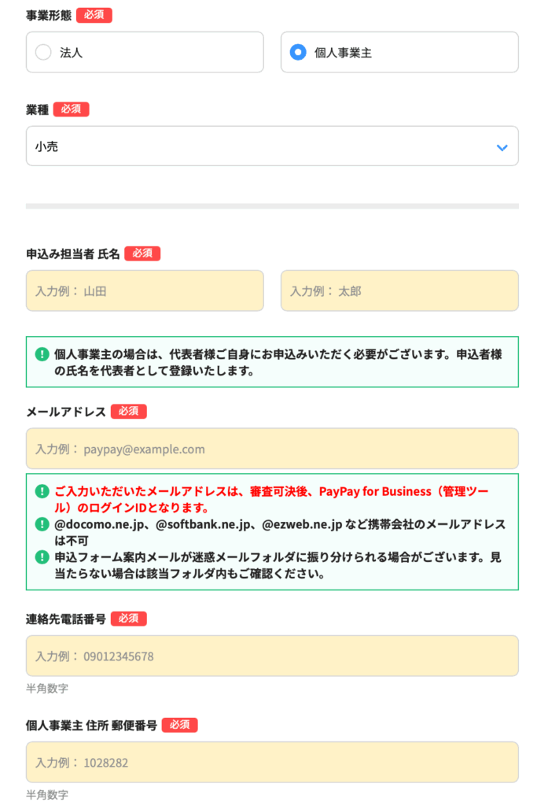Click the last name field 山田
The height and width of the screenshot is (806, 548).
pyautogui.click(x=145, y=291)
